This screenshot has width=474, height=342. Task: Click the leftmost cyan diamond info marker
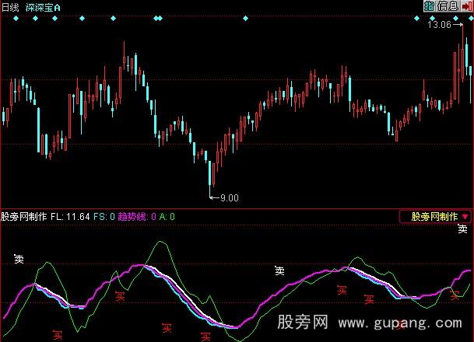16,19
